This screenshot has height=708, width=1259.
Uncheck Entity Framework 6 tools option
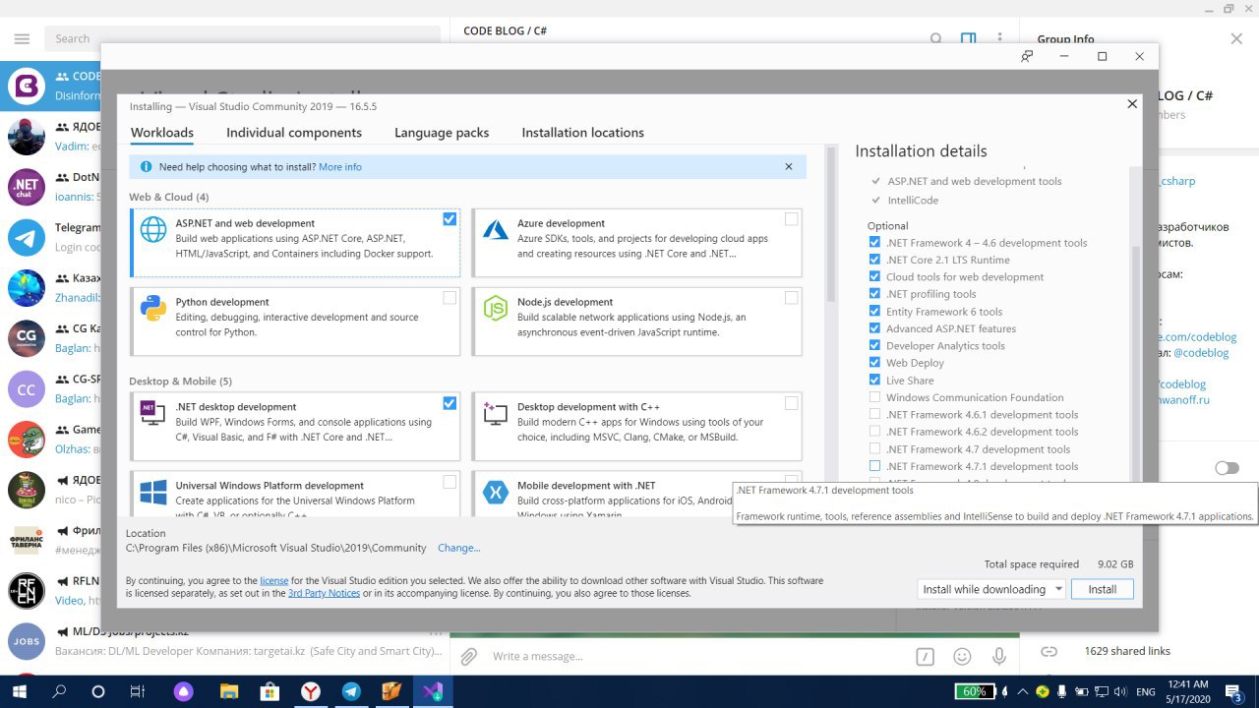[874, 312]
